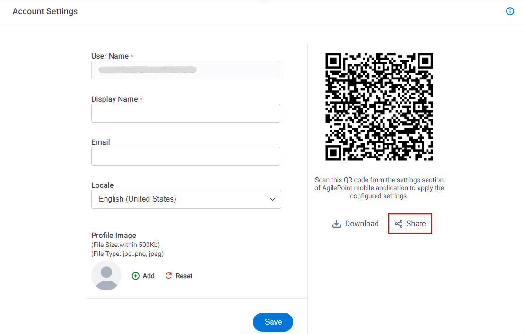Click the profile avatar placeholder image
Viewport: 524px width, 334px height.
click(x=106, y=275)
